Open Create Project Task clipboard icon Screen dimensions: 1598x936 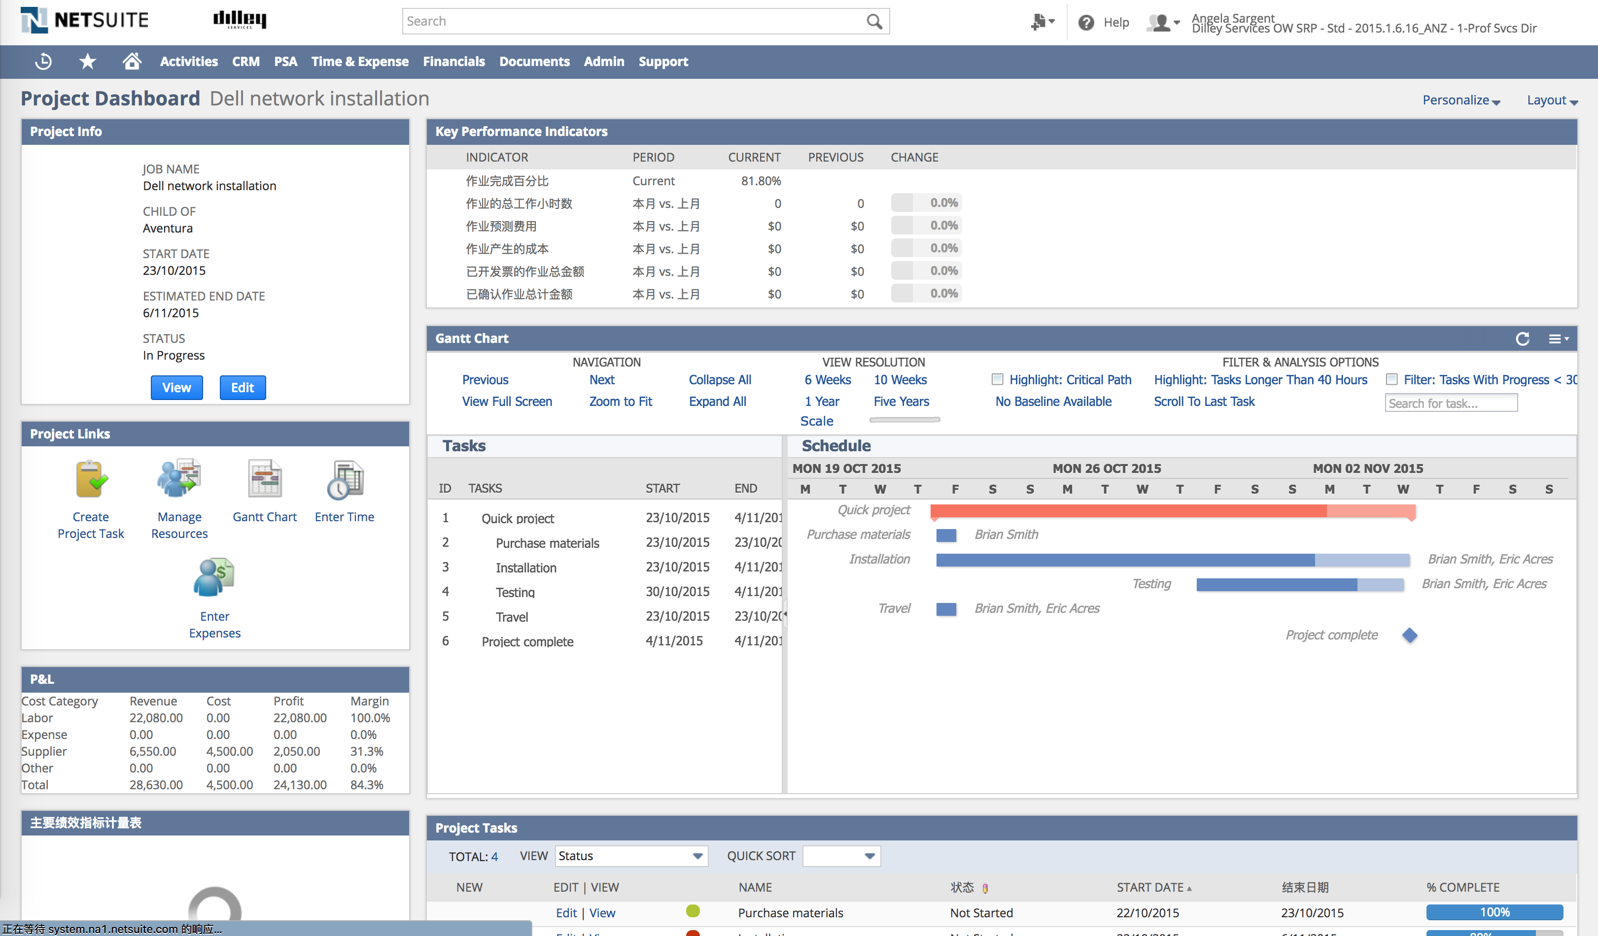(91, 479)
